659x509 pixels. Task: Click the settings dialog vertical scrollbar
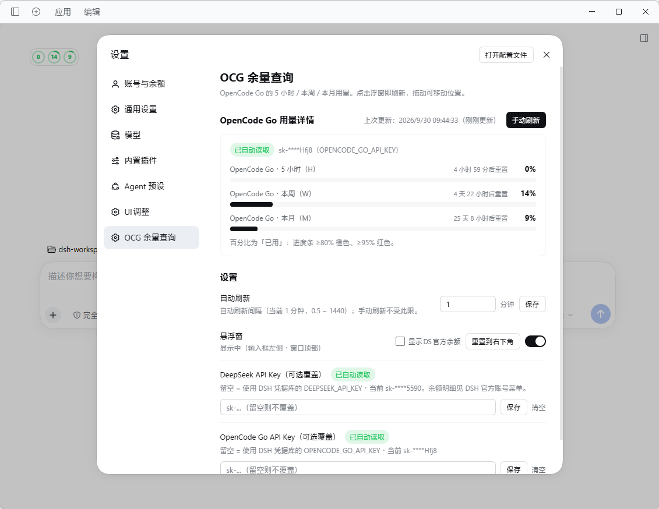pyautogui.click(x=561, y=253)
